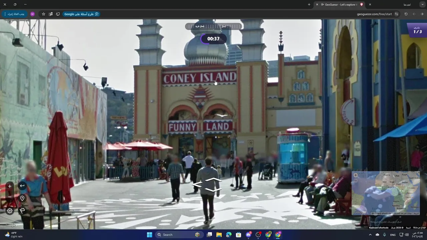Open Discord from the taskbar
Viewport: 427px width, 240px height.
[249, 235]
